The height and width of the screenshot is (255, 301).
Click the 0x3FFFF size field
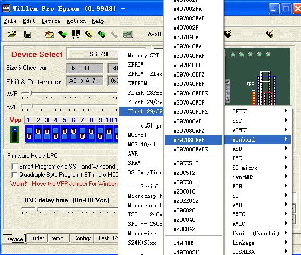(85, 68)
